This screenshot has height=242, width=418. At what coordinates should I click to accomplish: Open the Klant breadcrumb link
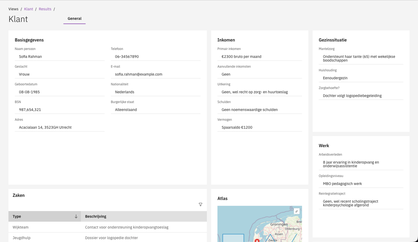[28, 9]
